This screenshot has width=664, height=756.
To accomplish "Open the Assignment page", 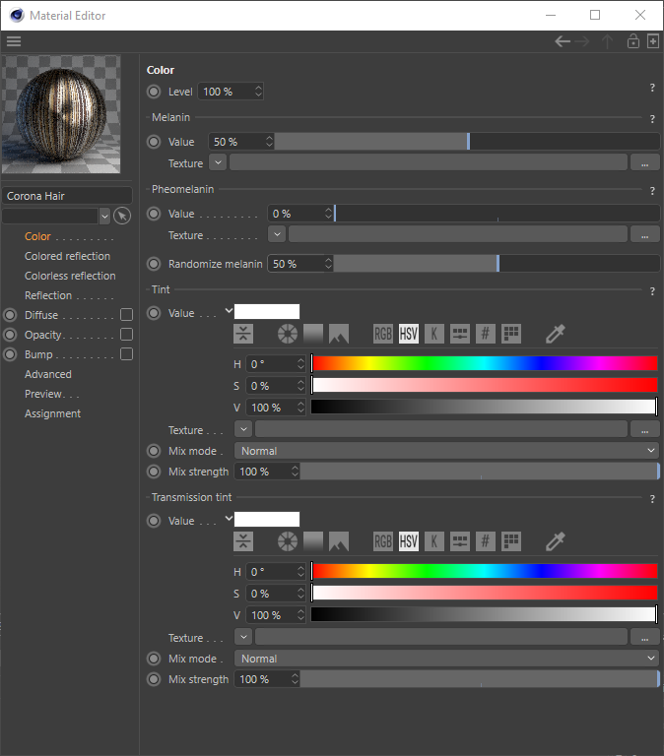I will click(52, 413).
